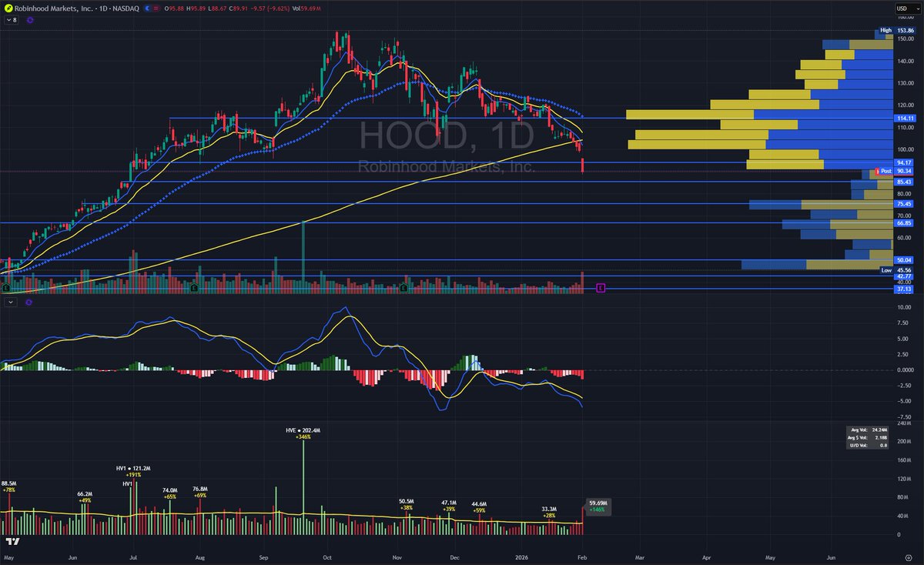Click the purple indicator icon in the MACD pane
The image size is (924, 565).
point(28,303)
